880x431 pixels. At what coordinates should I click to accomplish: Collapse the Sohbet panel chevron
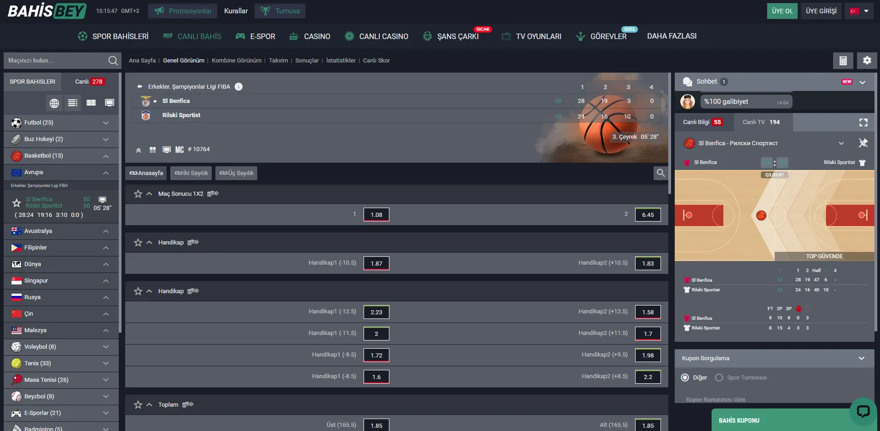click(863, 82)
